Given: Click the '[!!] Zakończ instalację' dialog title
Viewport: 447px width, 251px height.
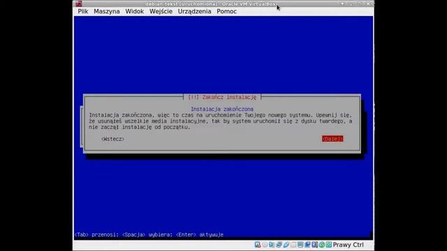Looking at the screenshot, I should [222, 97].
